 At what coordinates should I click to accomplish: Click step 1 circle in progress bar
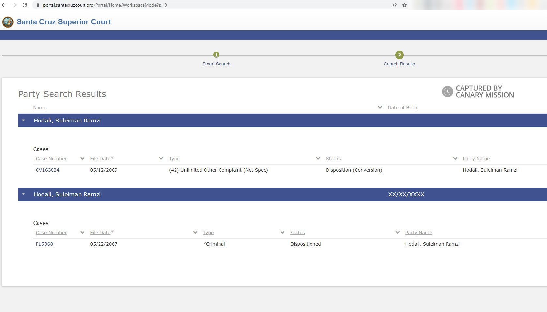click(x=216, y=55)
